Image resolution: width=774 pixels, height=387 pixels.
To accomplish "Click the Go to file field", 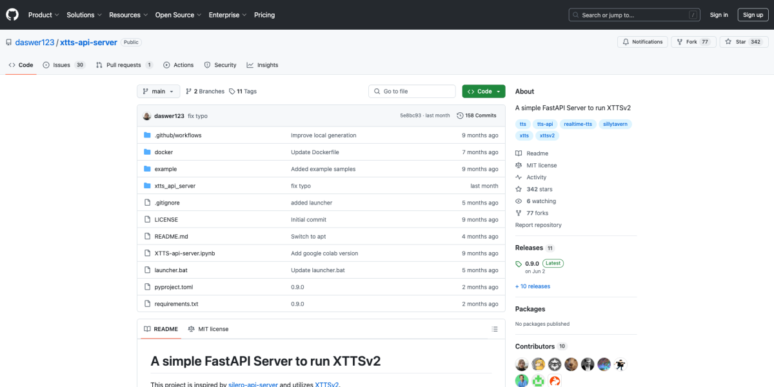I will [412, 92].
